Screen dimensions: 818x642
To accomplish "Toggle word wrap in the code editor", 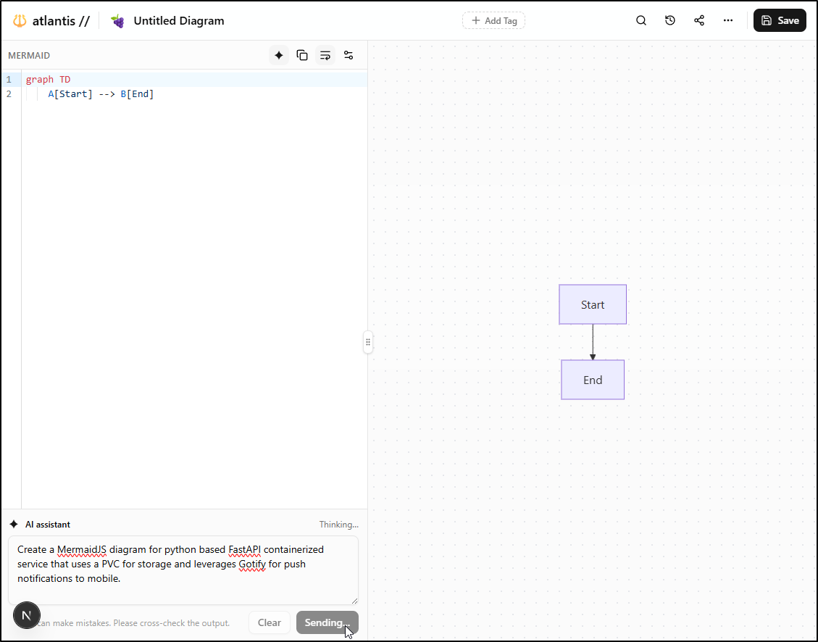I will click(325, 55).
